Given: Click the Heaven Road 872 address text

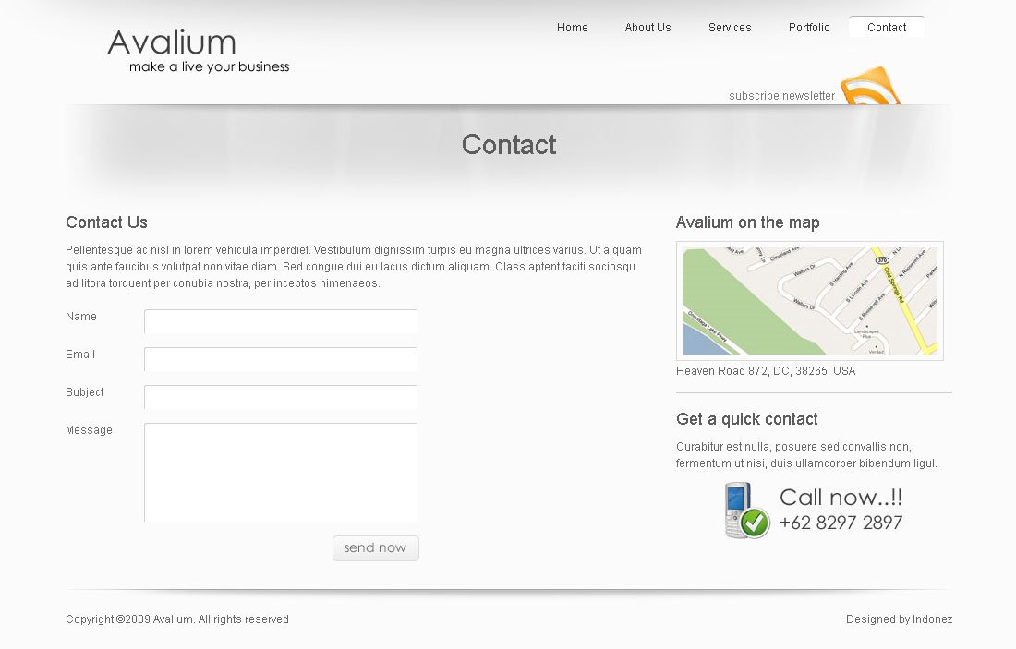Looking at the screenshot, I should (x=766, y=371).
